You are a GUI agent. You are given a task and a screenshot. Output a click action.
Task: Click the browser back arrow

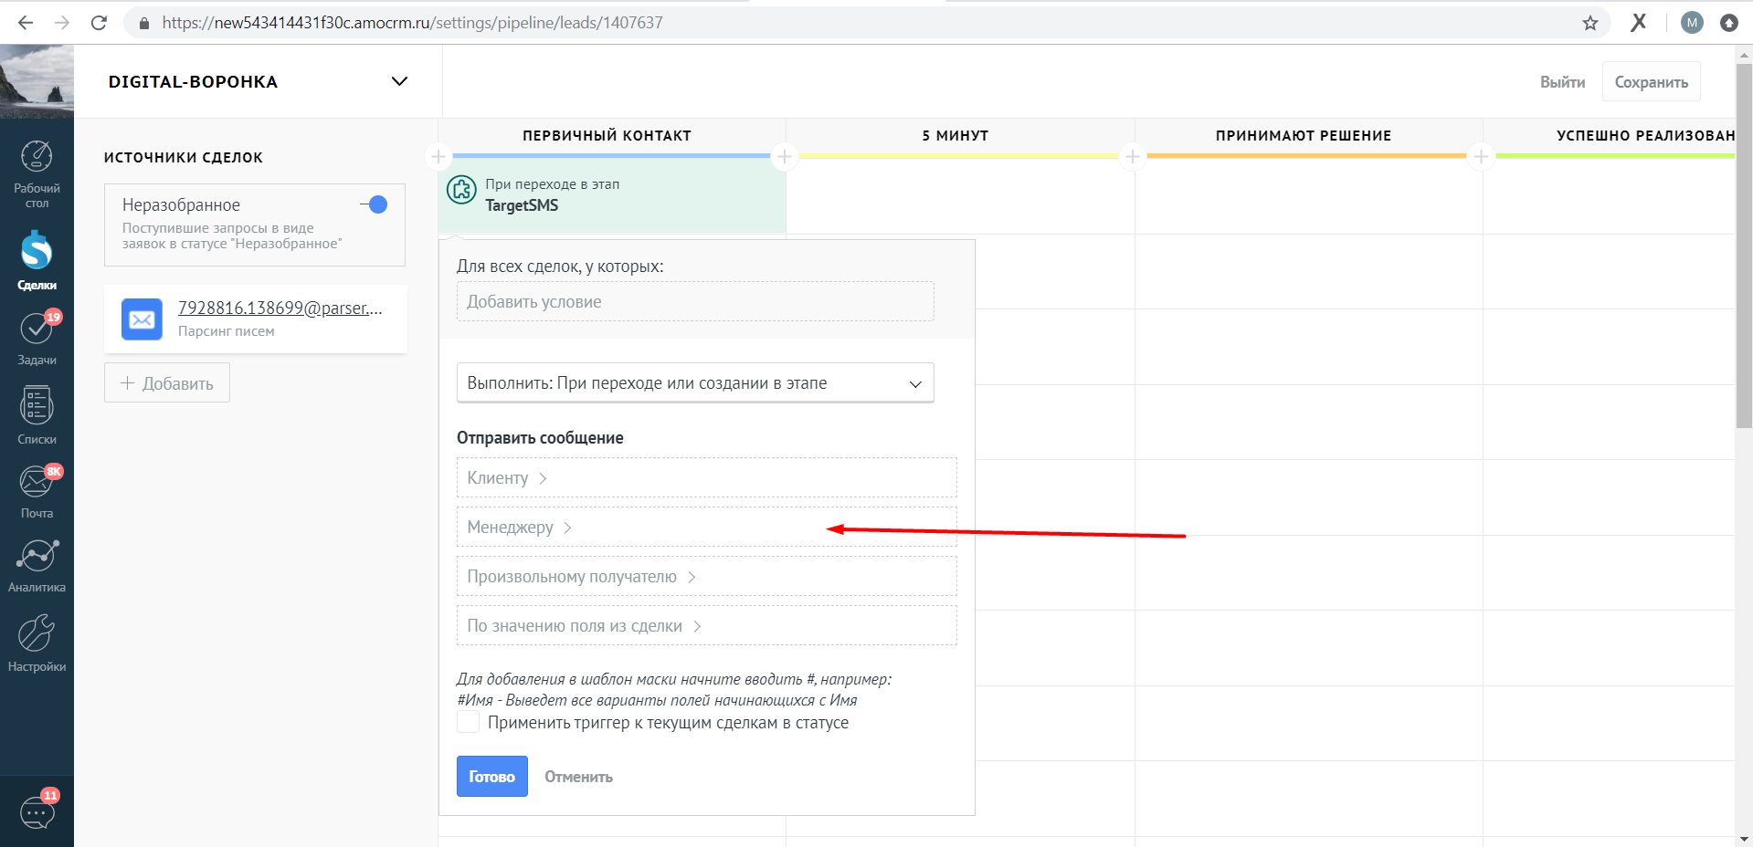pos(25,23)
